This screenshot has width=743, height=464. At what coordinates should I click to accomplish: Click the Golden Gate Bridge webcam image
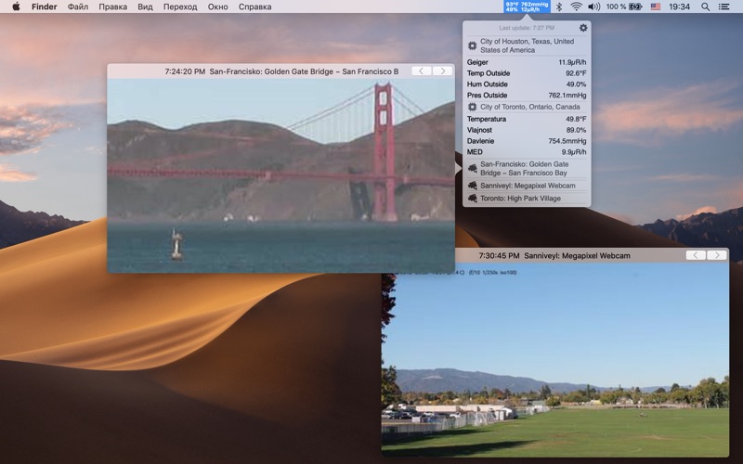(x=281, y=175)
